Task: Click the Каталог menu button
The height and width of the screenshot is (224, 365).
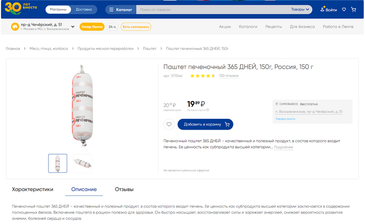Action: point(120,9)
